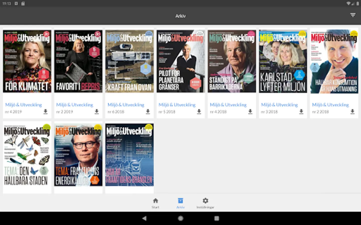Click the Arkiv header title
This screenshot has height=225, width=361.
click(x=180, y=16)
